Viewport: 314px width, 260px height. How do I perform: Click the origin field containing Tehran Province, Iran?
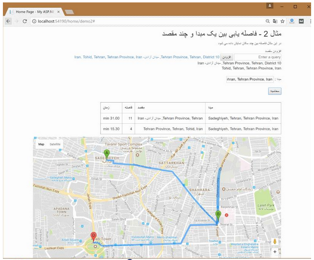click(250, 79)
